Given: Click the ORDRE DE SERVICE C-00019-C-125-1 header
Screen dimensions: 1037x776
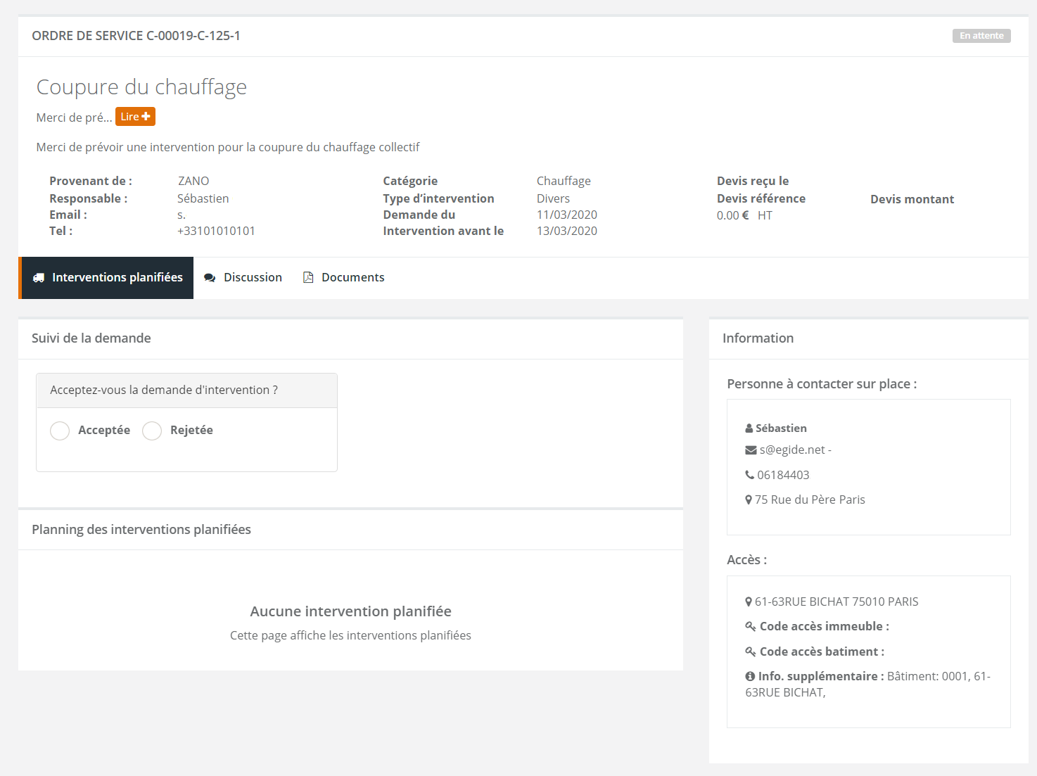Looking at the screenshot, I should (x=136, y=36).
